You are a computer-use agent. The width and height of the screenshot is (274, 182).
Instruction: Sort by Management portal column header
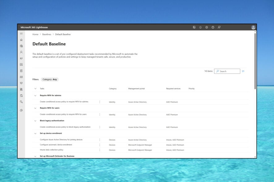pos(136,89)
